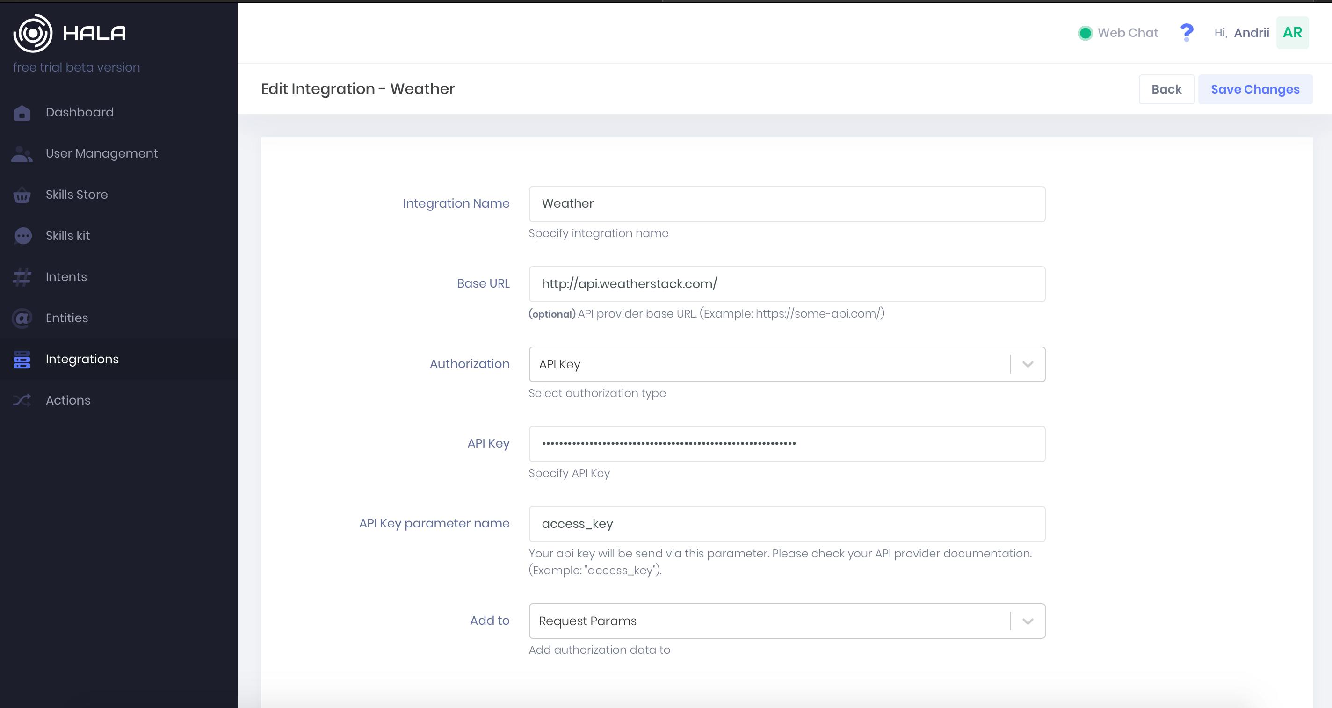Click the Entities at-sign icon
Viewport: 1332px width, 708px height.
(22, 318)
